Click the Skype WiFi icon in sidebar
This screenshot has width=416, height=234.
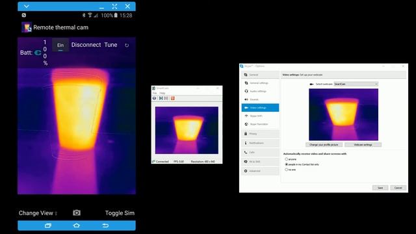246,116
